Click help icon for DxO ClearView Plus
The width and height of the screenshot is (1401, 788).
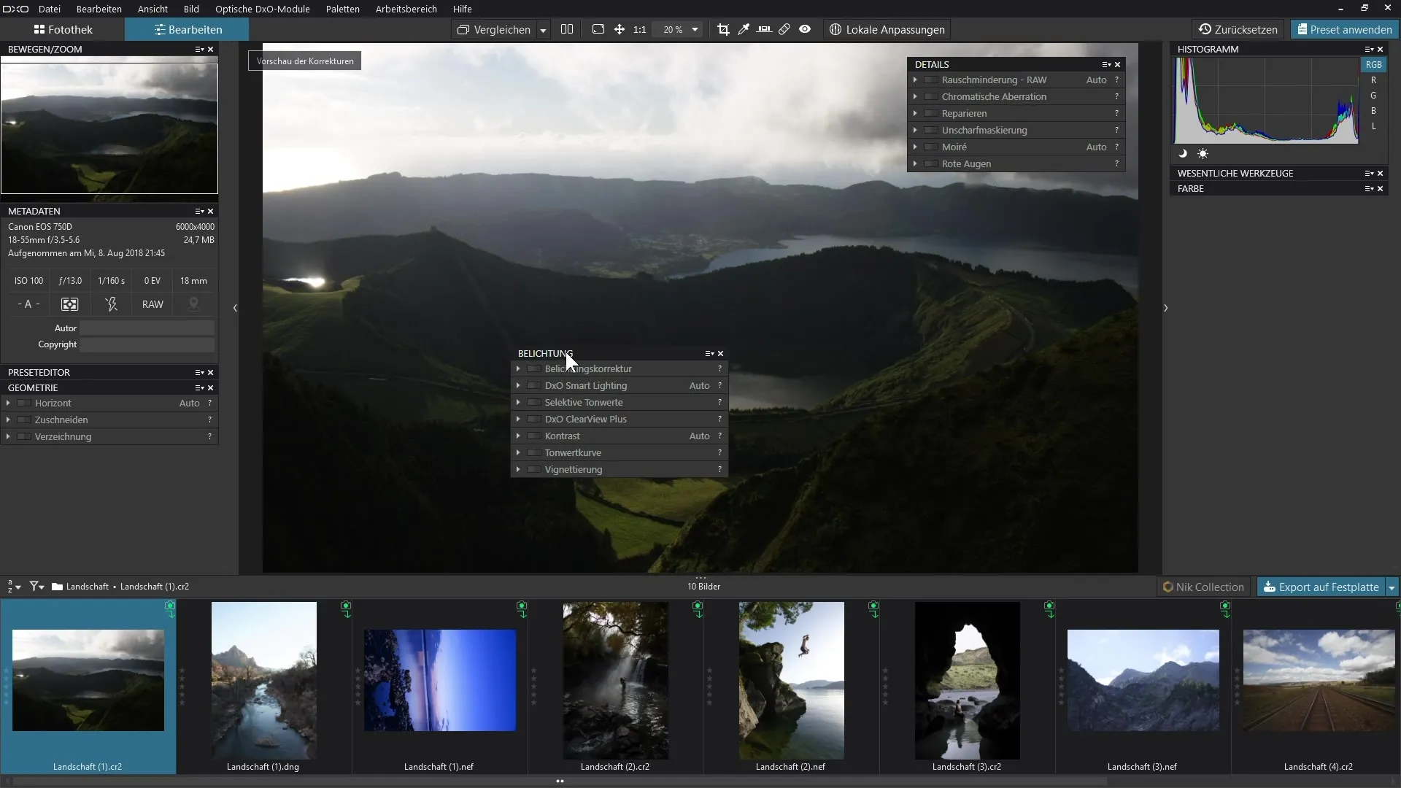click(x=719, y=419)
